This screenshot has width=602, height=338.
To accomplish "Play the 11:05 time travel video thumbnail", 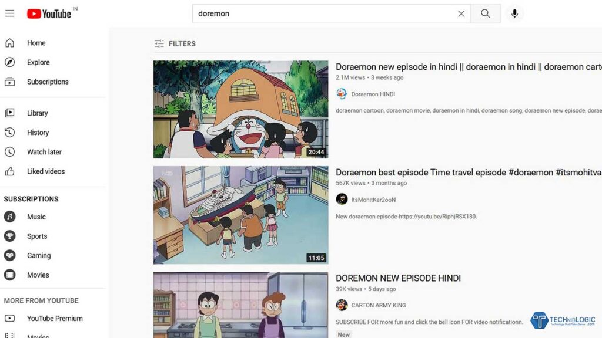I will [x=240, y=215].
